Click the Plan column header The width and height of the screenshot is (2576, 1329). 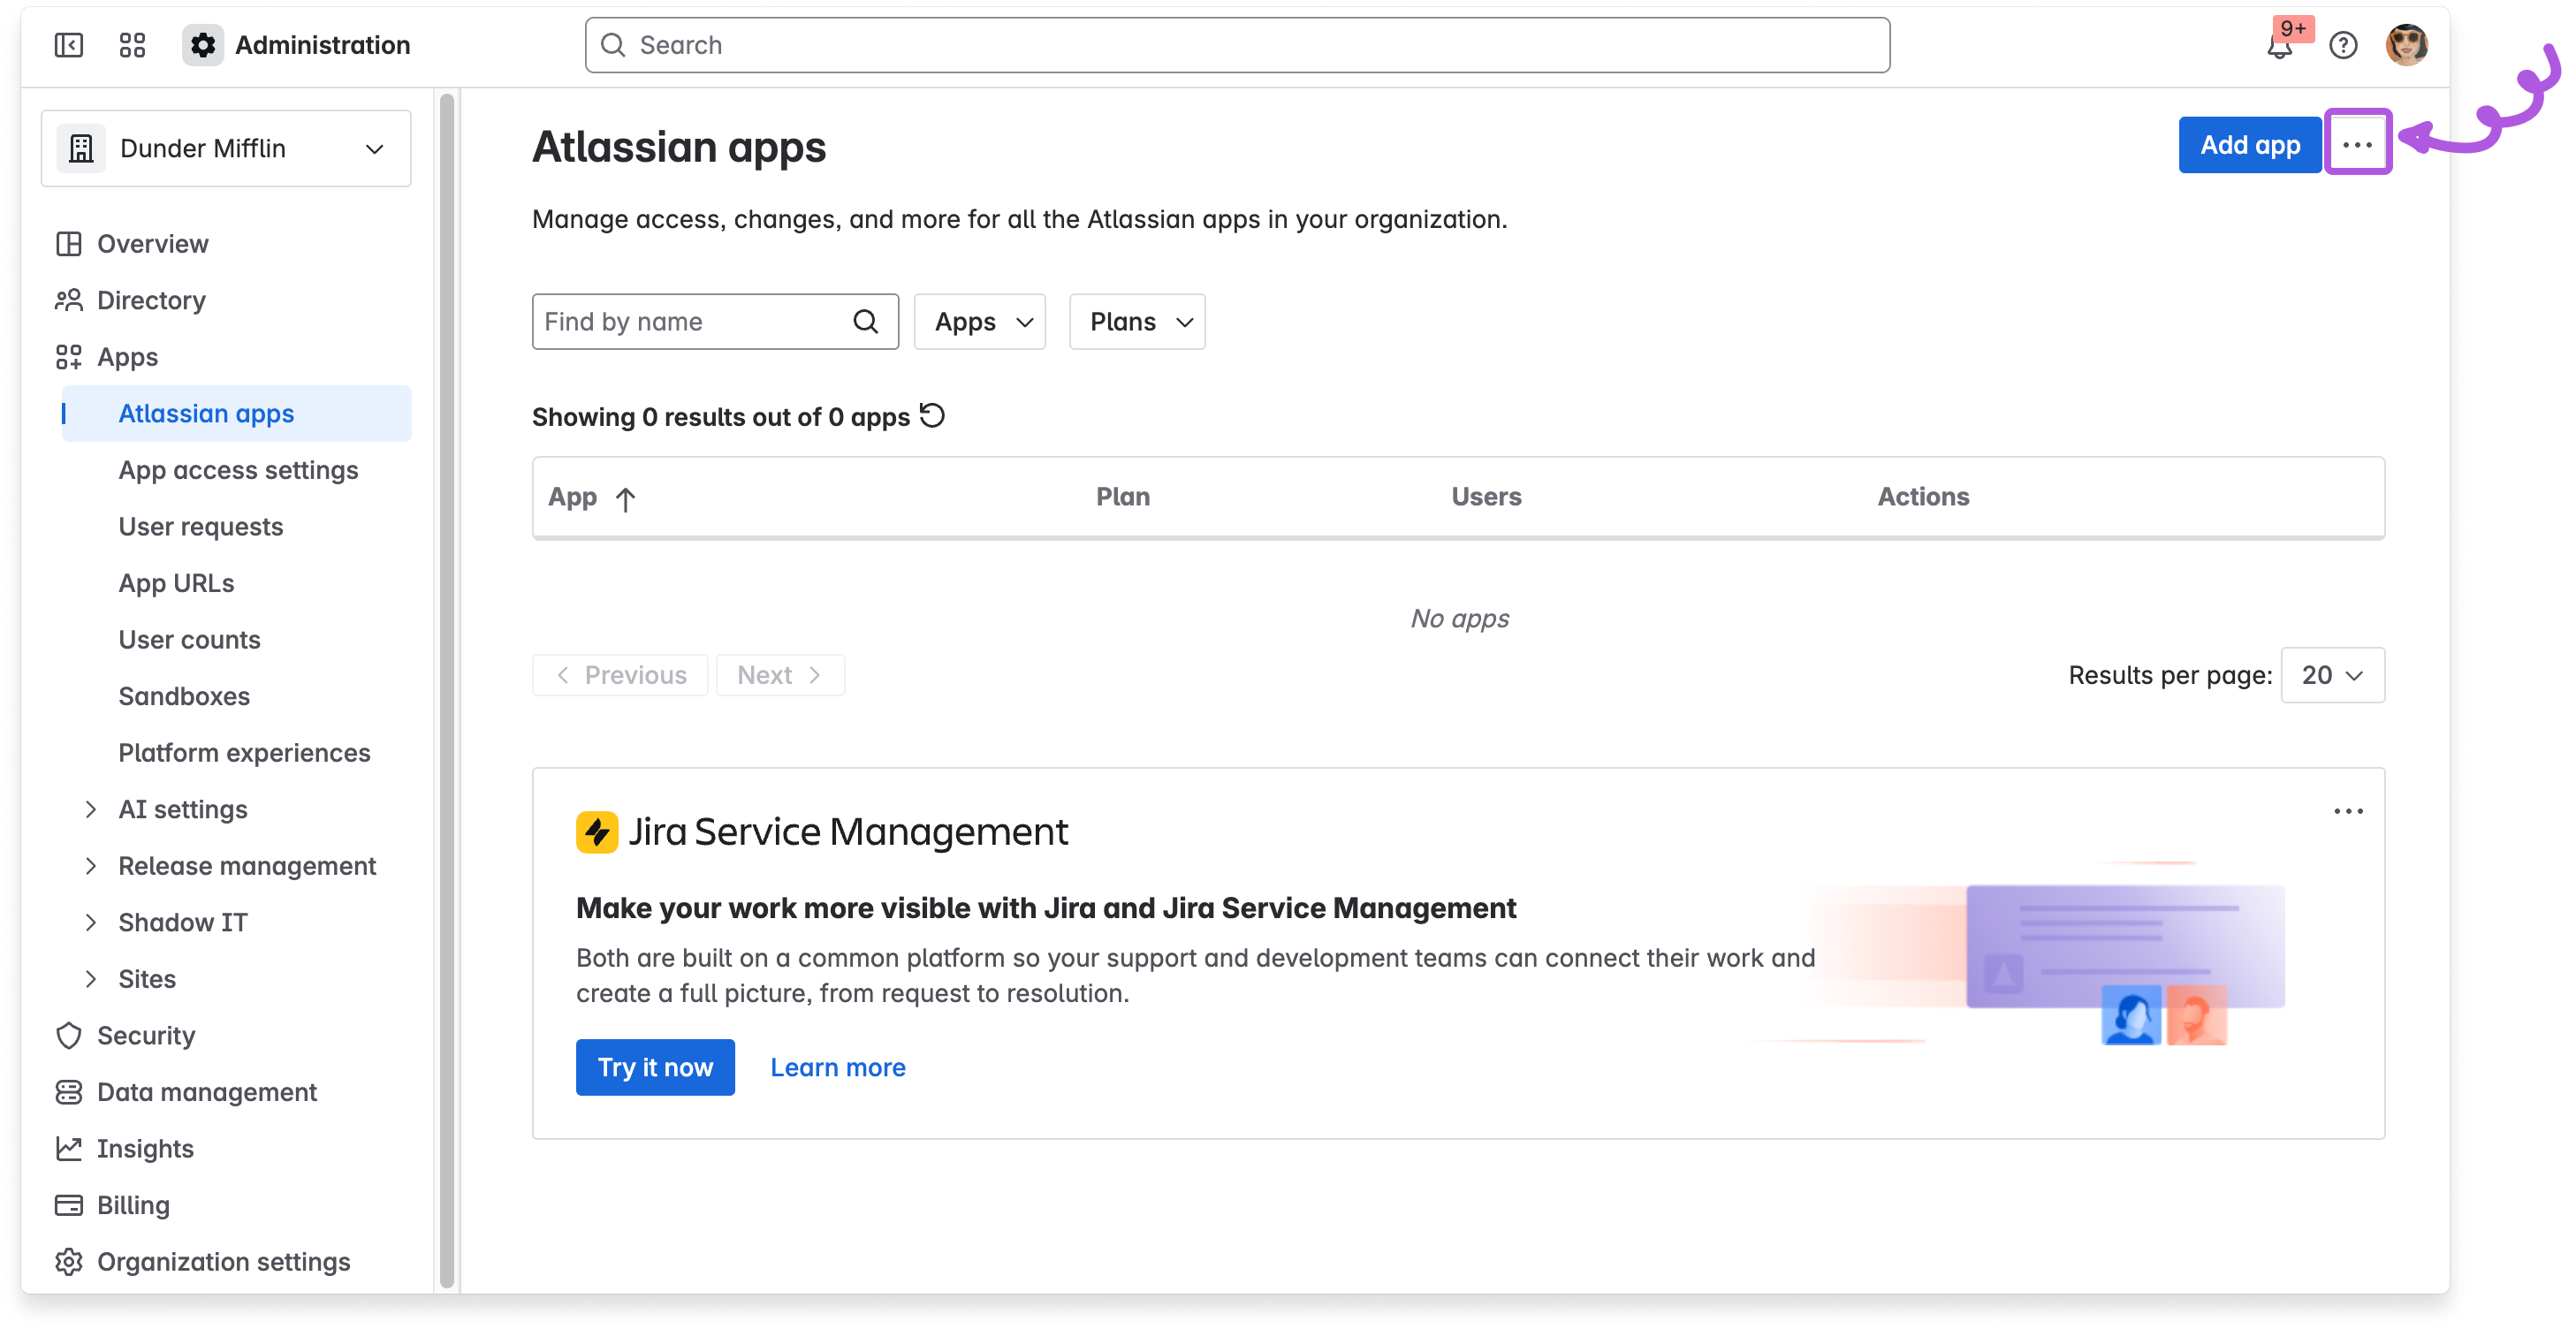[x=1122, y=497]
